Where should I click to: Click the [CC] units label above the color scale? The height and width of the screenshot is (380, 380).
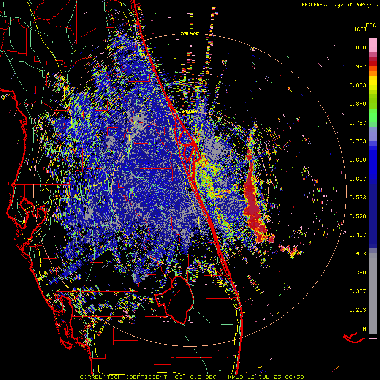click(x=360, y=29)
